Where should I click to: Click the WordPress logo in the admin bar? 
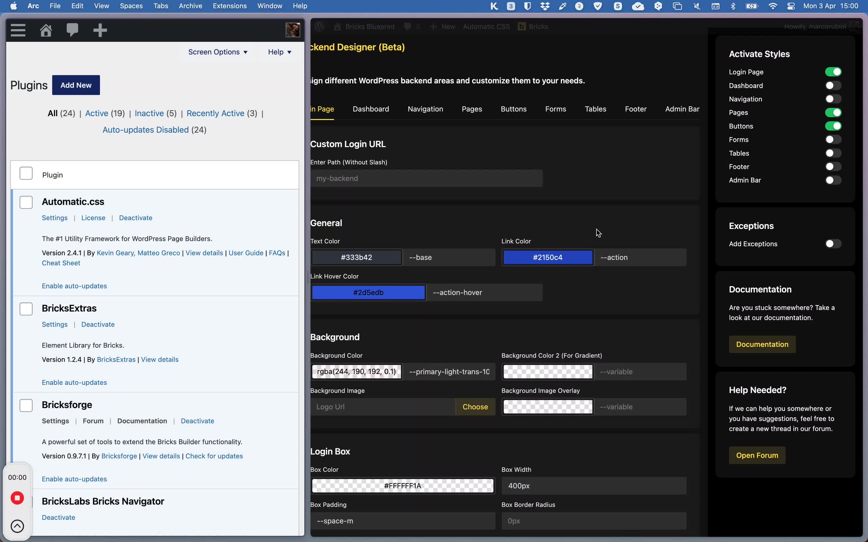coord(319,26)
